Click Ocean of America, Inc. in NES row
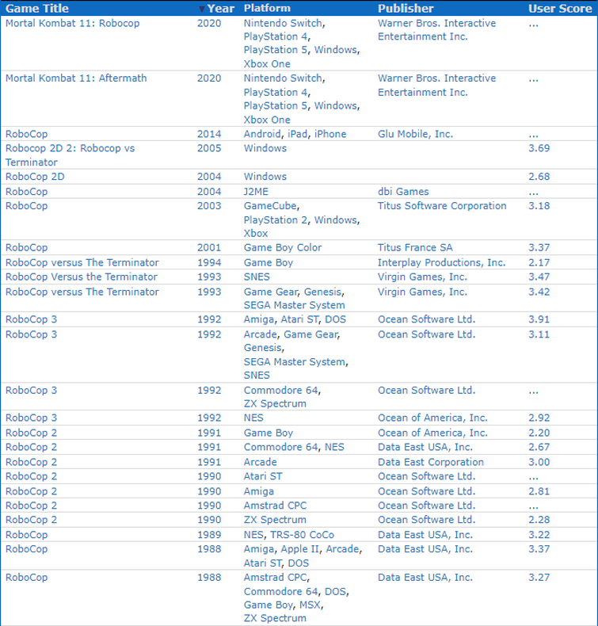This screenshot has width=598, height=626. (x=432, y=418)
